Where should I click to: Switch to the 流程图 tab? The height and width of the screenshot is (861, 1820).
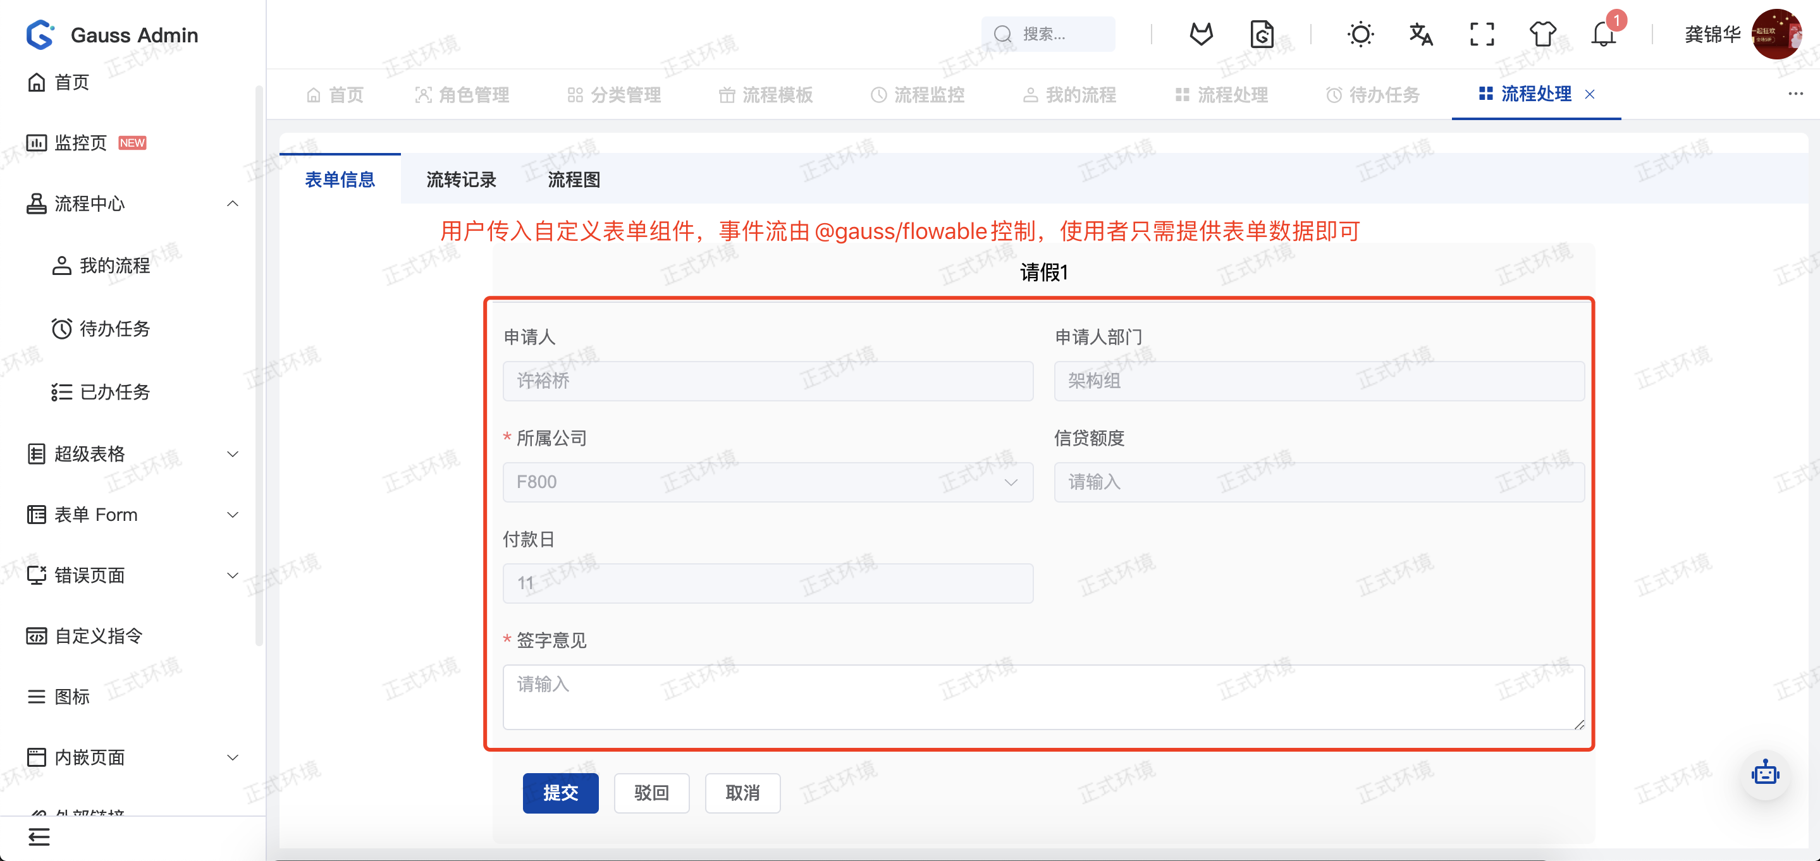[x=574, y=180]
